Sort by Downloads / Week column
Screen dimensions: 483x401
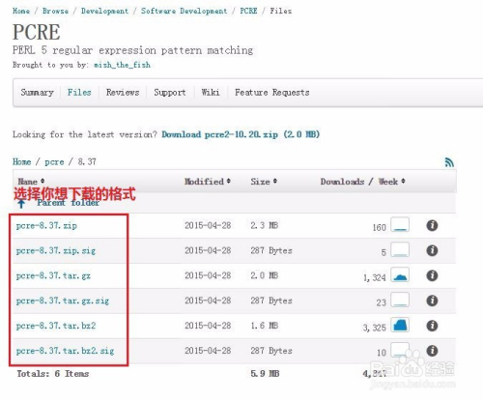(362, 182)
